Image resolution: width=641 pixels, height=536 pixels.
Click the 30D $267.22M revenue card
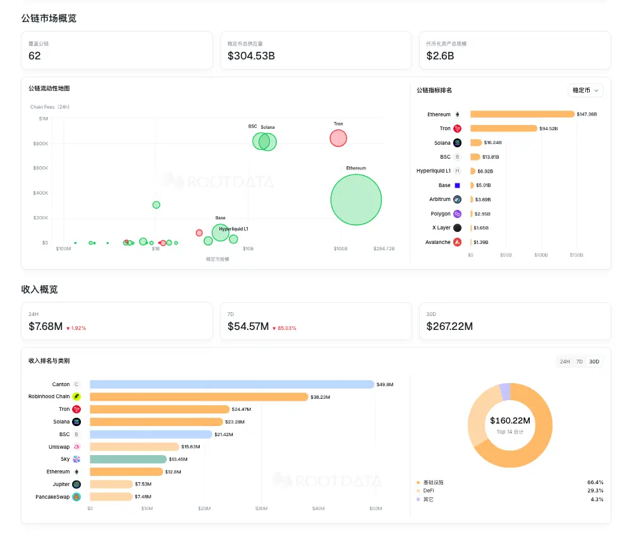tap(515, 321)
